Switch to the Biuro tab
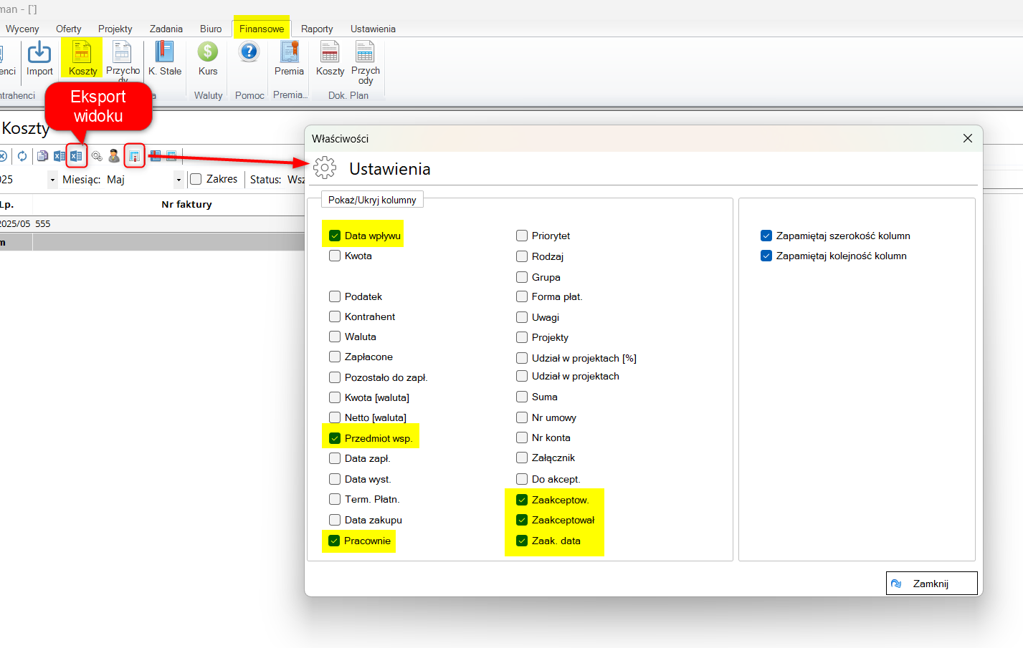The image size is (1023, 648). [211, 29]
